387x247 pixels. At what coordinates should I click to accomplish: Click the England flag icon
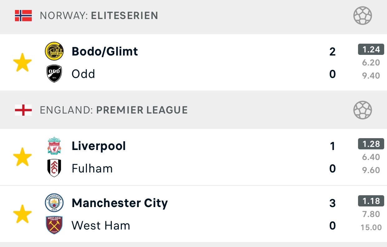pos(23,110)
